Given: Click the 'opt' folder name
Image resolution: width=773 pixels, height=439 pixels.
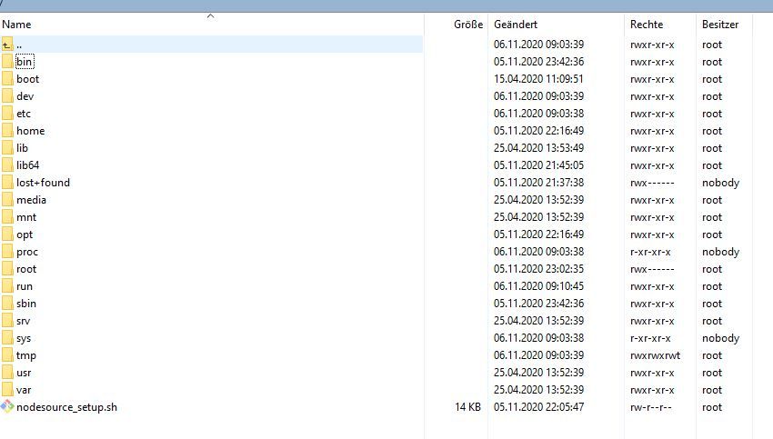Looking at the screenshot, I should coord(25,234).
